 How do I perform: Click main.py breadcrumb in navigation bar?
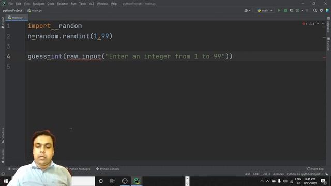pyautogui.click(x=35, y=10)
